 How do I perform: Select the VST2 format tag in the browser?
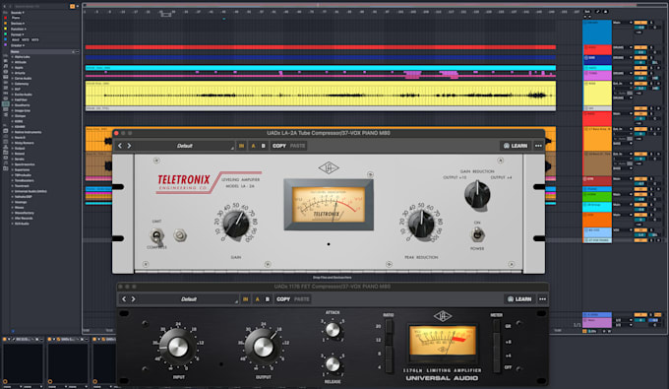point(26,39)
